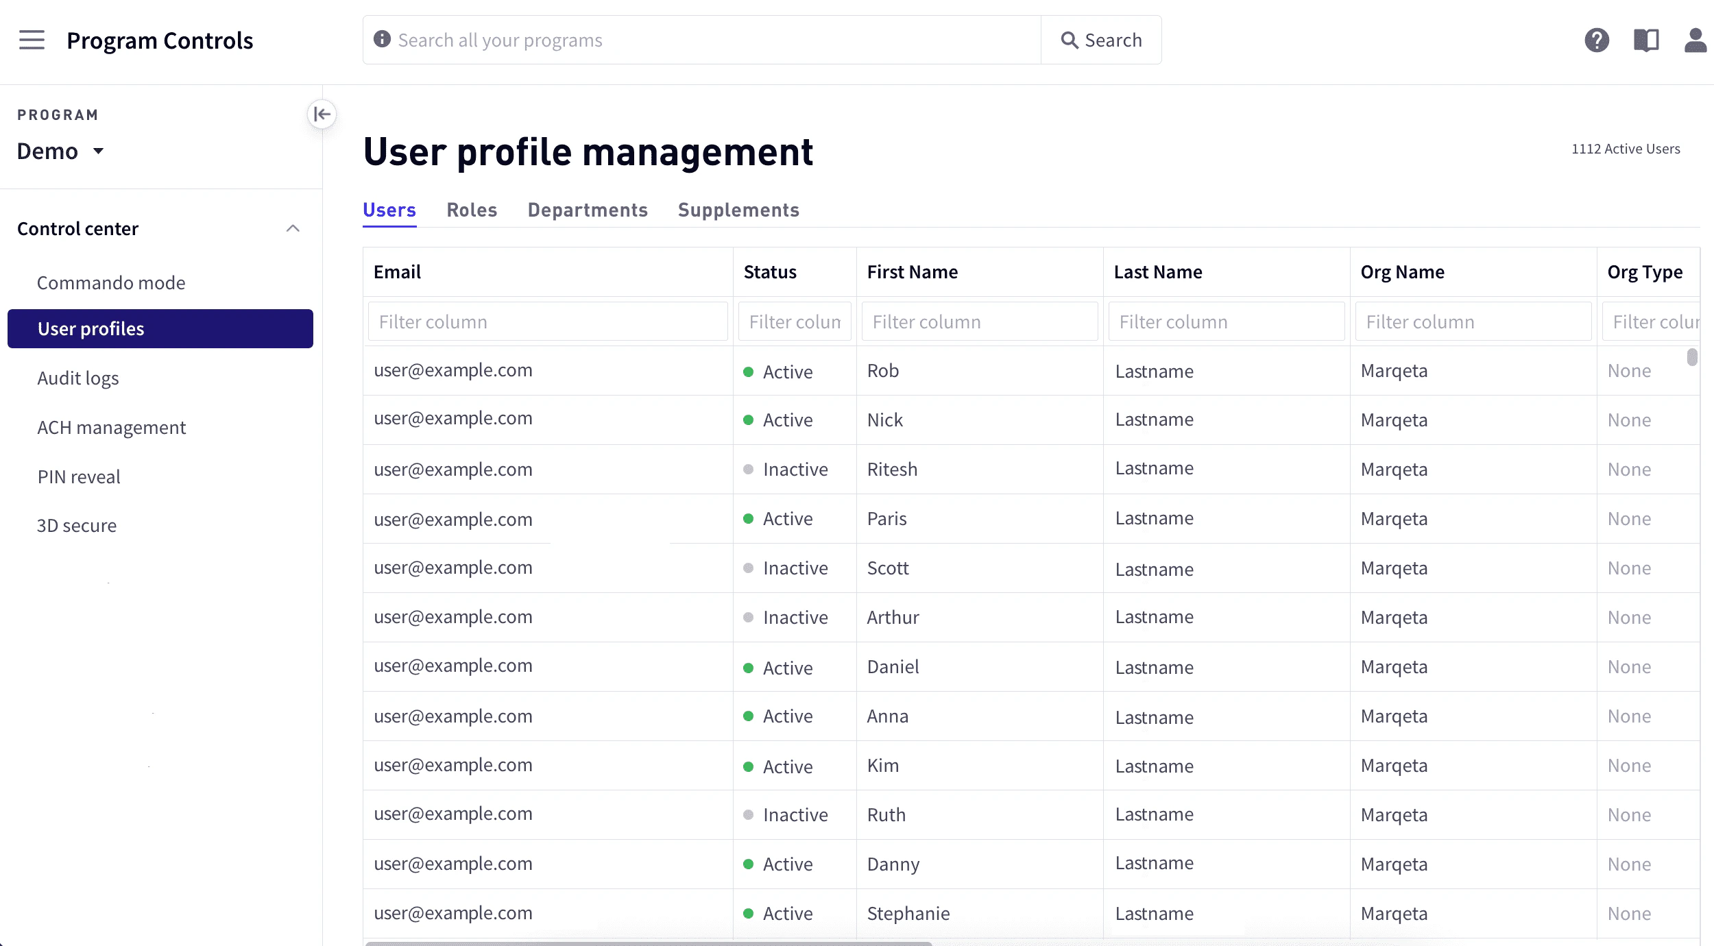Click the First Name filter column field
The image size is (1714, 946).
click(x=980, y=321)
